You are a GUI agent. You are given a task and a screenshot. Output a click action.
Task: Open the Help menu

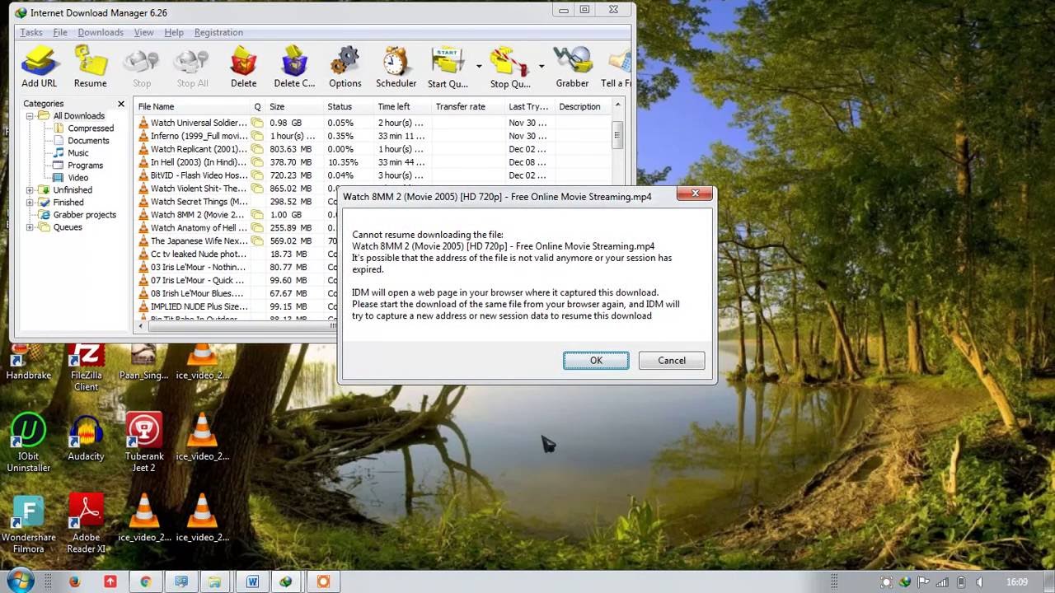(x=174, y=32)
